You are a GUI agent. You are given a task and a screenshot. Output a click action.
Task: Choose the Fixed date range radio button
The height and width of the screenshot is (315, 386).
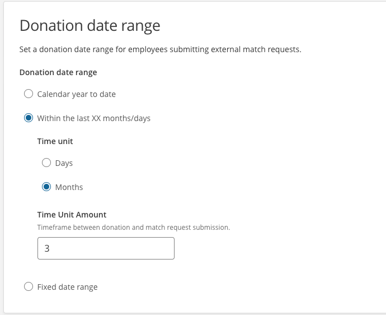pos(29,286)
